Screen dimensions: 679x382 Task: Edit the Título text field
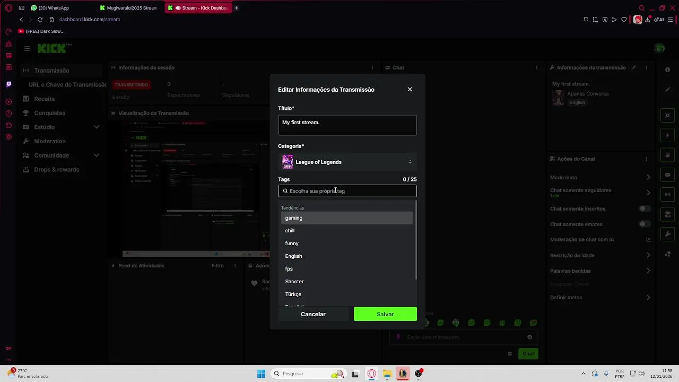tap(347, 125)
